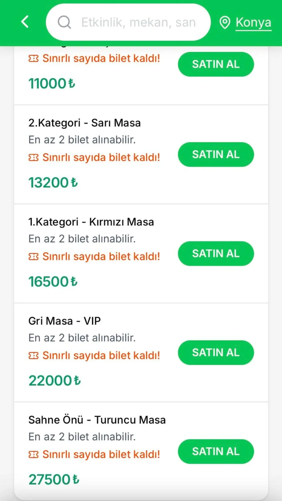Click ticket icon in Gri Masa VIP row
This screenshot has width=282, height=501.
pos(34,355)
